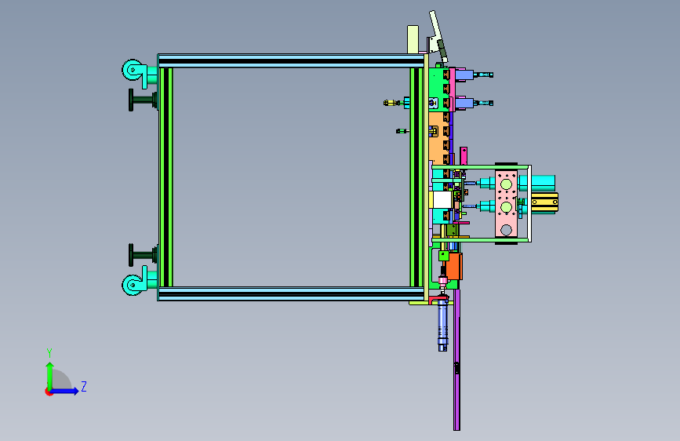This screenshot has height=441, width=680.
Task: Pick the blue-gray cylinder hanging below the frame
Action: [x=443, y=326]
